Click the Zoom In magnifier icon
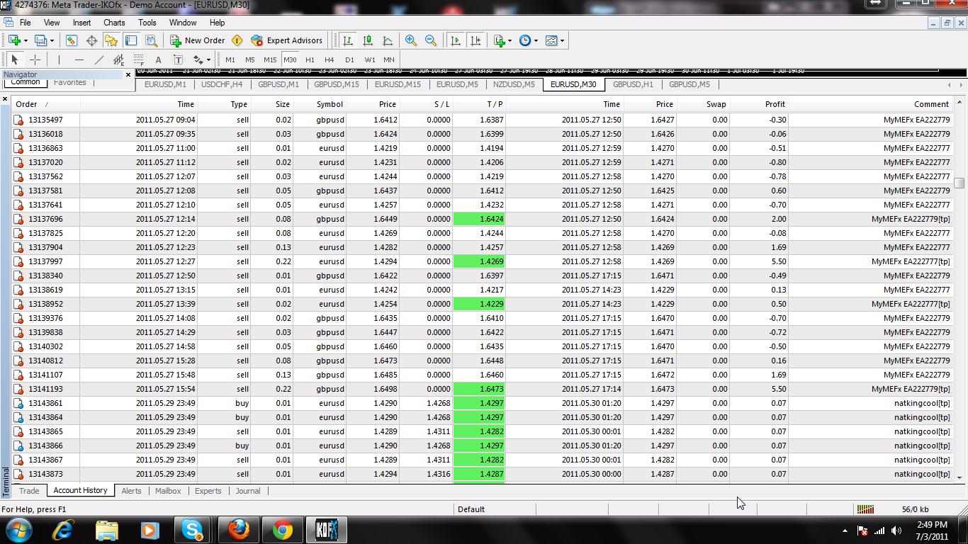Image resolution: width=968 pixels, height=544 pixels. tap(411, 40)
